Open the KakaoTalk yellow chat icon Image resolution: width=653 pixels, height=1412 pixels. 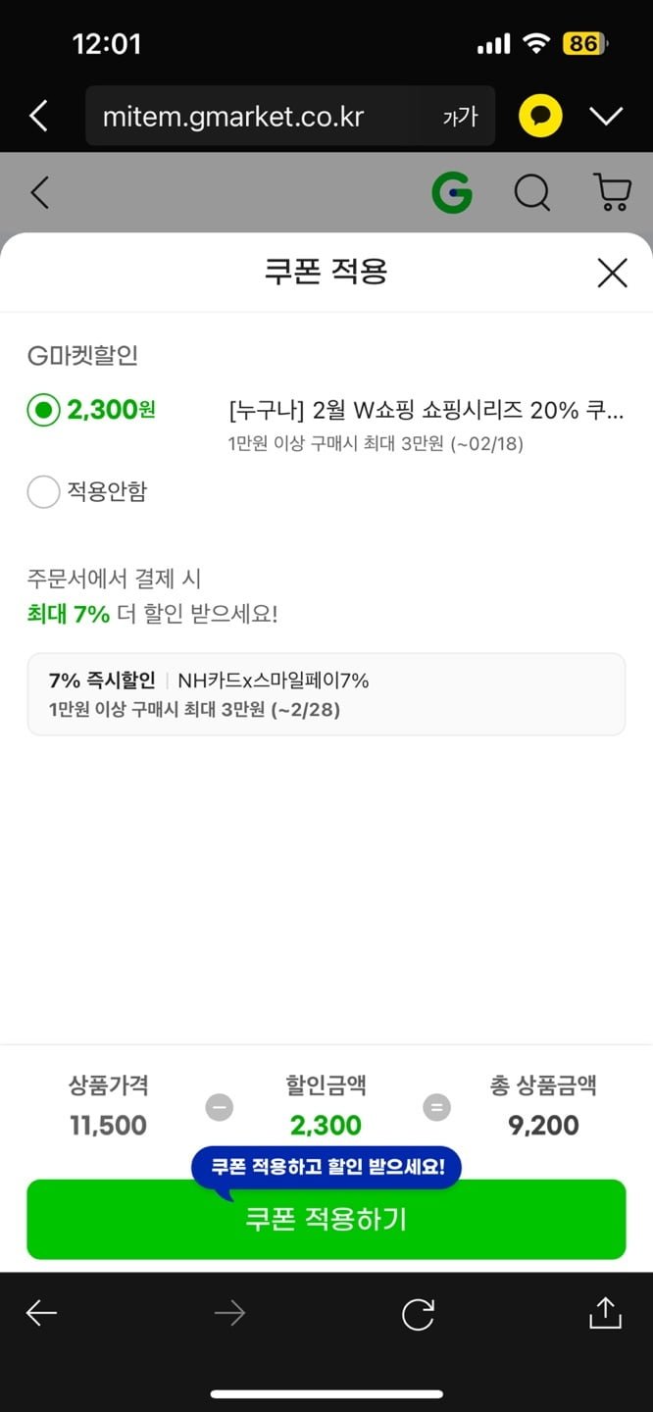tap(539, 117)
